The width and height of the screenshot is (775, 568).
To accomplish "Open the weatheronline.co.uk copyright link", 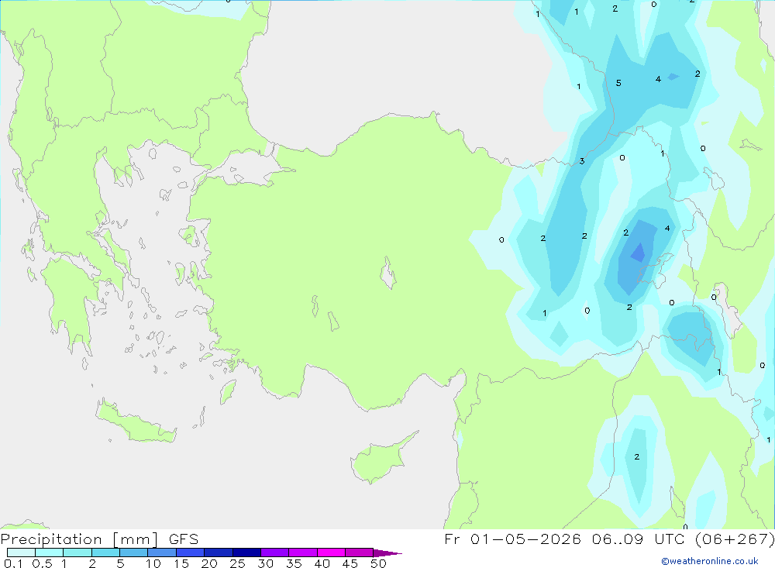I will 709,561.
